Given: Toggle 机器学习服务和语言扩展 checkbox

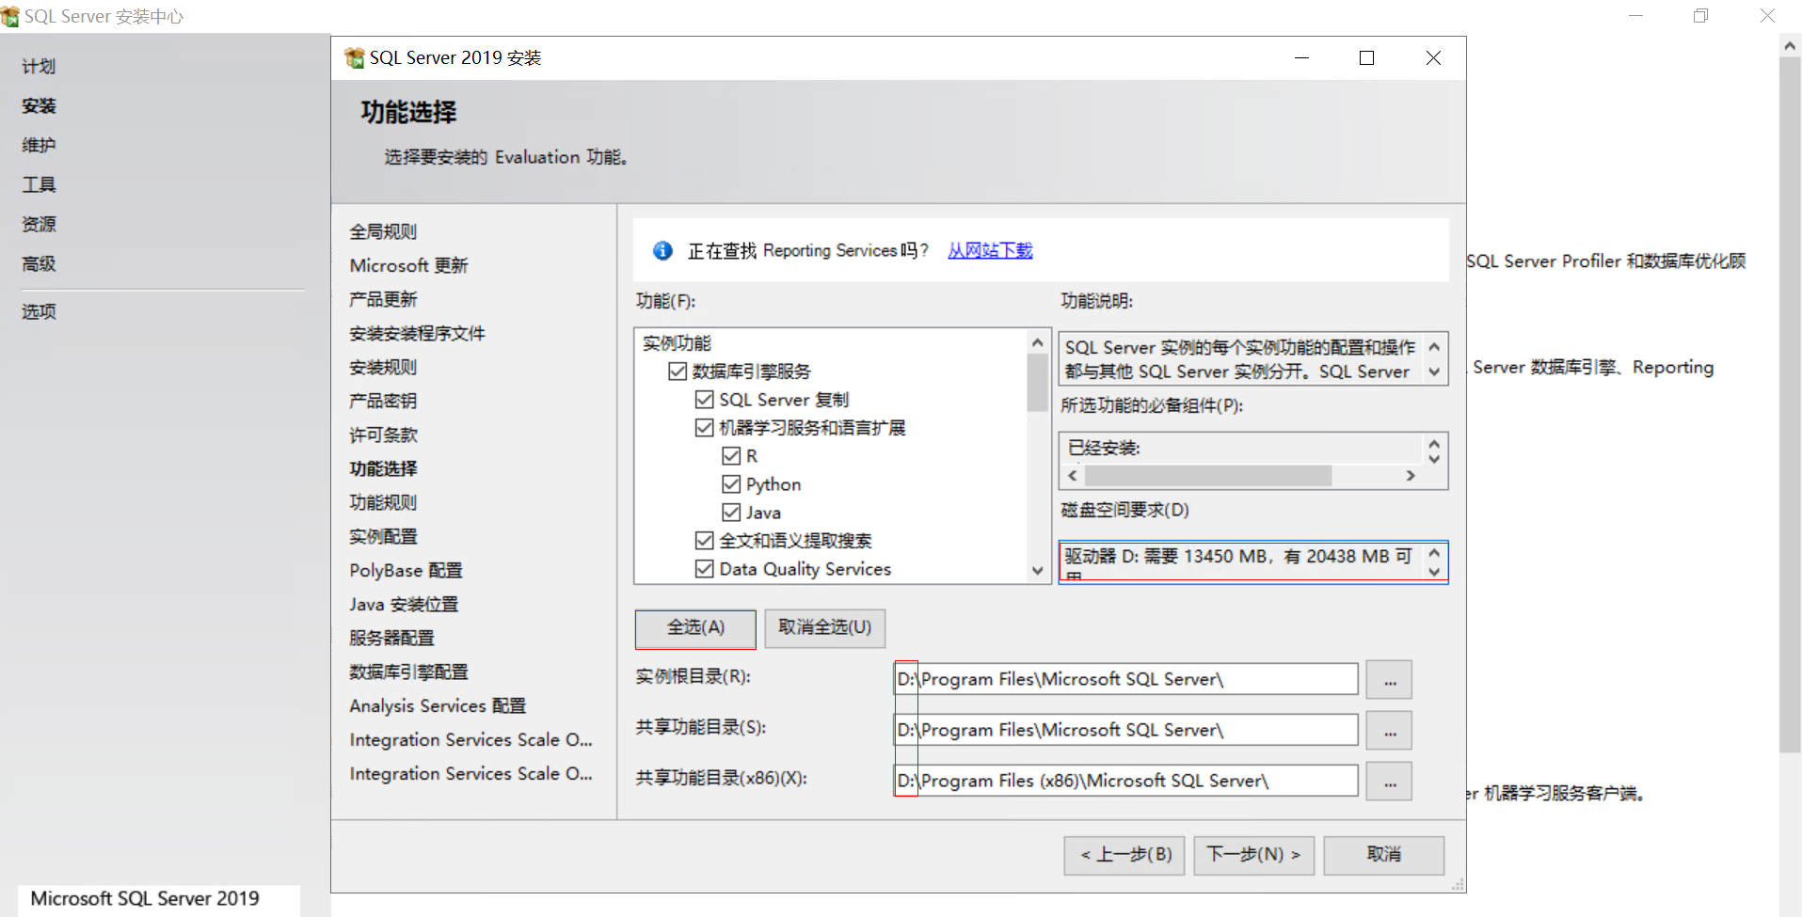Looking at the screenshot, I should click(704, 428).
